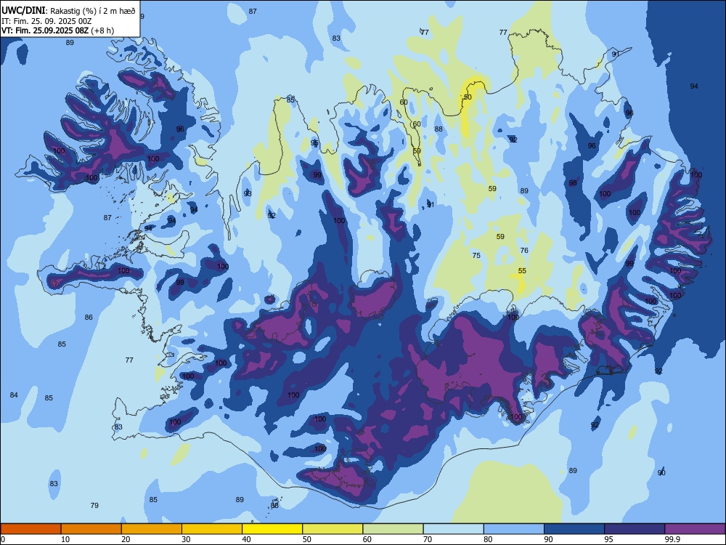Select the 'IT: Fim. 25. 09. 2025 00Z' line

pos(46,21)
